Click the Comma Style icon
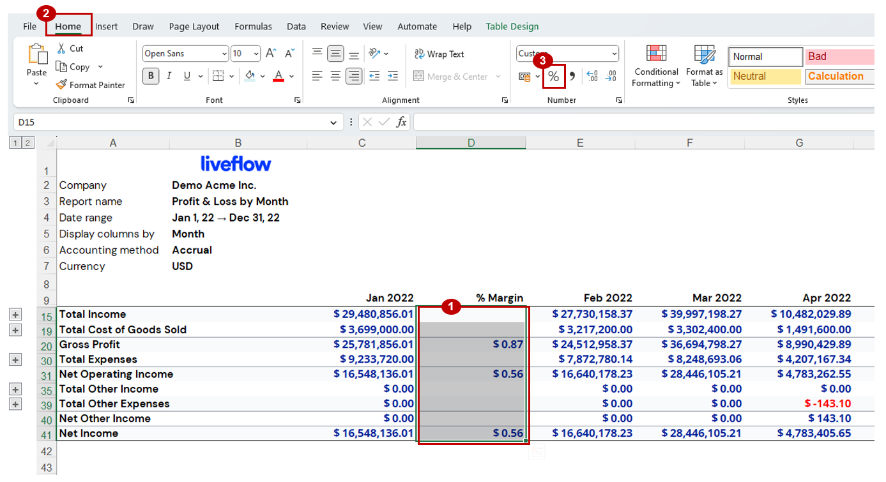 coord(572,77)
